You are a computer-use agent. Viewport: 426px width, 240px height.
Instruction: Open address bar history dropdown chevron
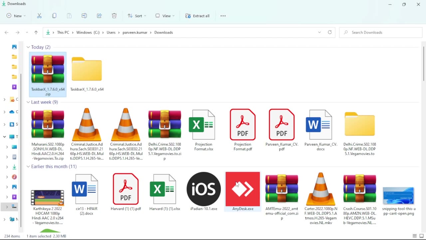[319, 32]
